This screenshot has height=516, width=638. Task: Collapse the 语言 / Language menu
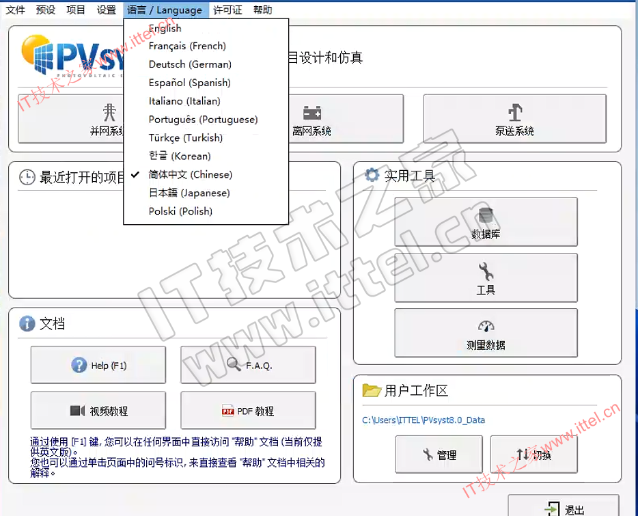(165, 10)
